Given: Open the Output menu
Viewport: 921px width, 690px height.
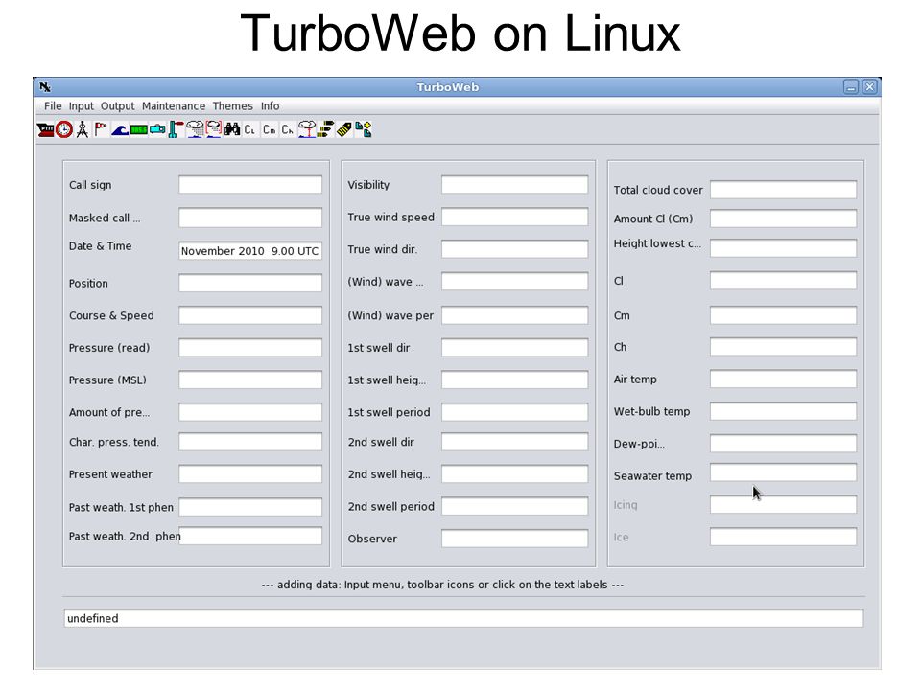Looking at the screenshot, I should tap(117, 106).
